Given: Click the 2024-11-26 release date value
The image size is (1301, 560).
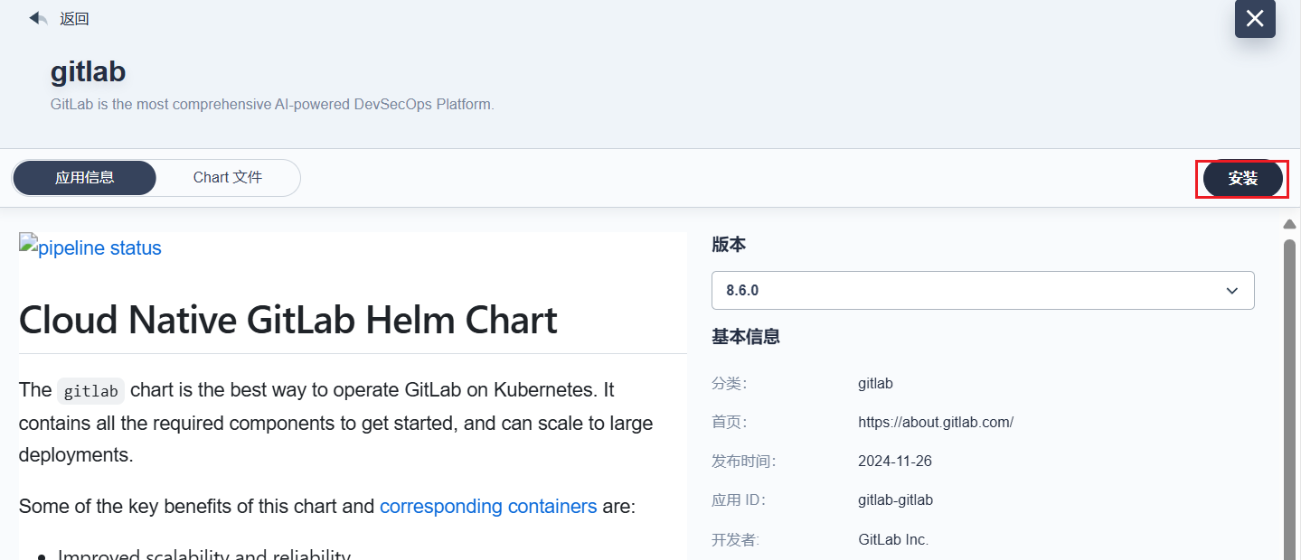Looking at the screenshot, I should click(894, 462).
